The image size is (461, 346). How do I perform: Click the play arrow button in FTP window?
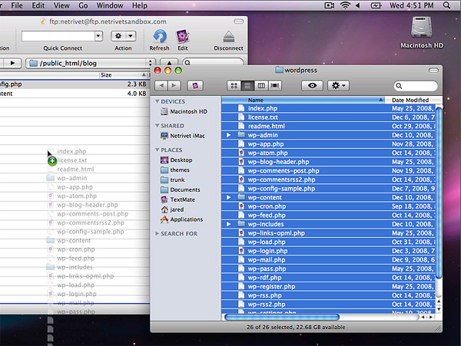pyautogui.click(x=12, y=63)
